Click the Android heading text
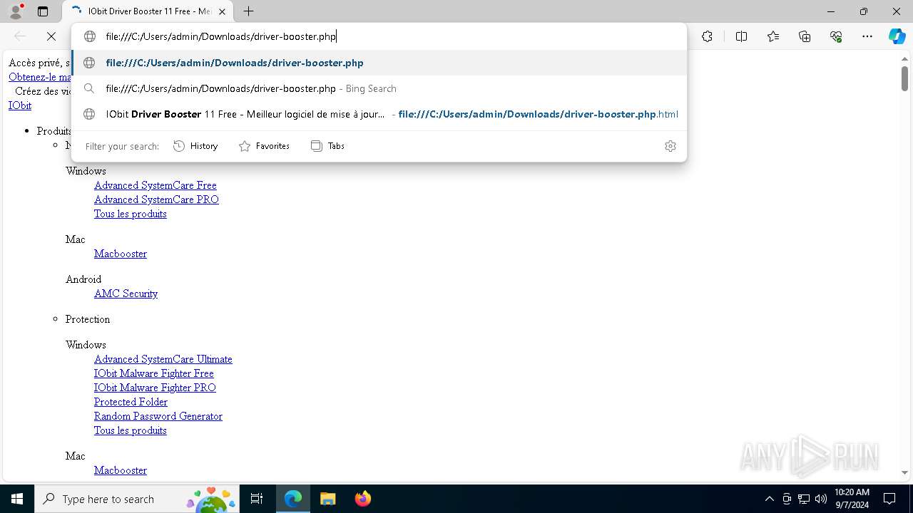The height and width of the screenshot is (513, 913). coord(83,279)
